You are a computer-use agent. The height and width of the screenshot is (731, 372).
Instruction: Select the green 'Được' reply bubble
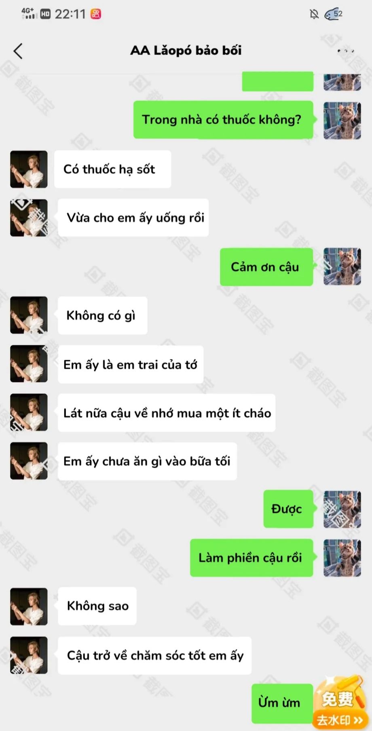coord(288,509)
